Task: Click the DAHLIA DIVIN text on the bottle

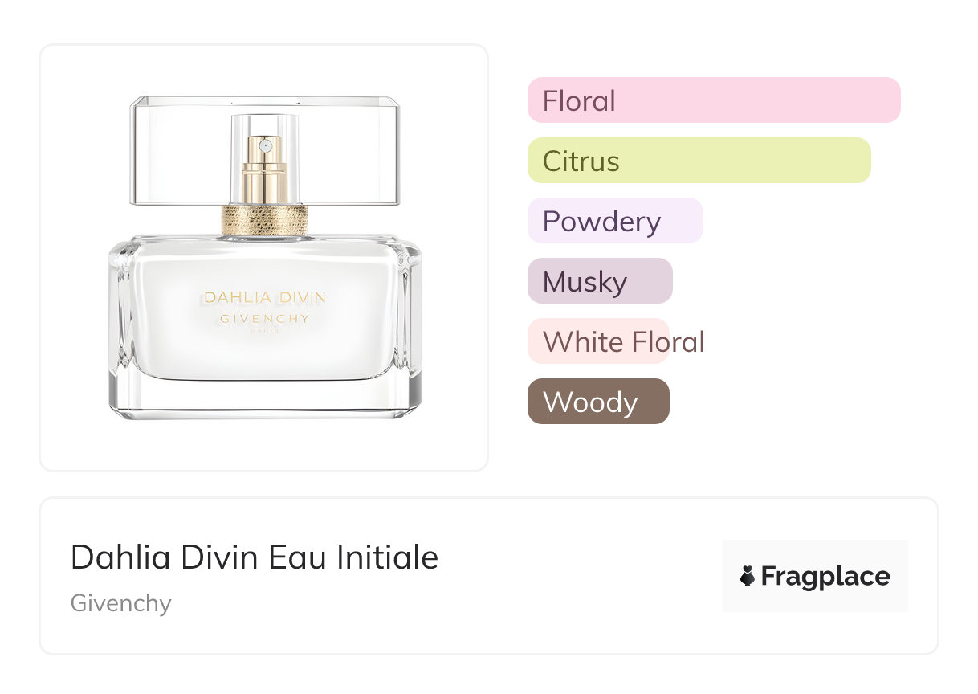Action: (264, 297)
